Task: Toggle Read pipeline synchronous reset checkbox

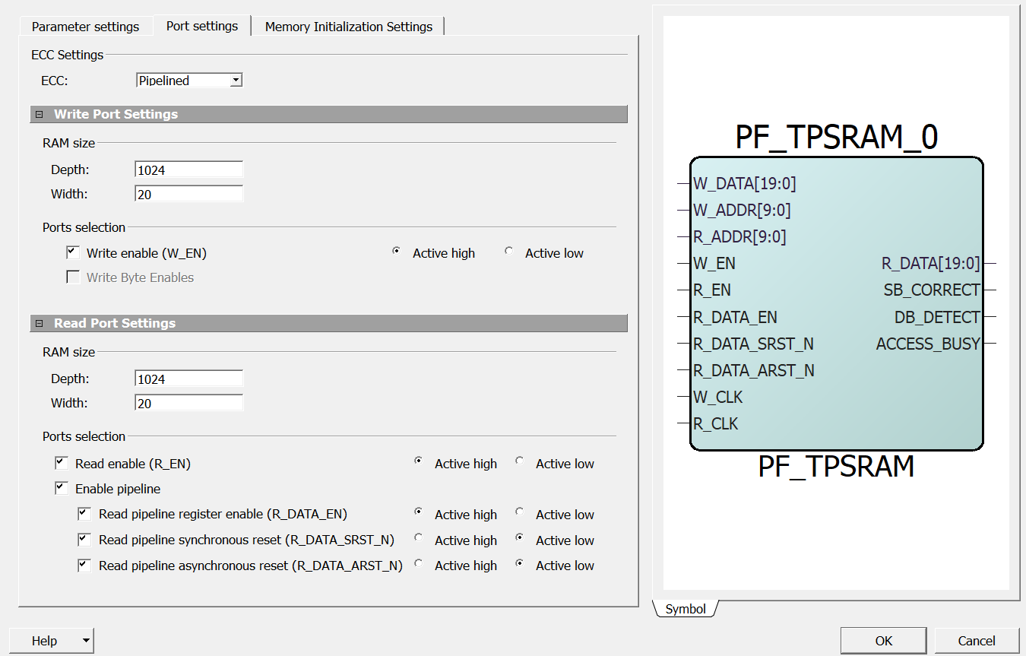Action: point(84,540)
